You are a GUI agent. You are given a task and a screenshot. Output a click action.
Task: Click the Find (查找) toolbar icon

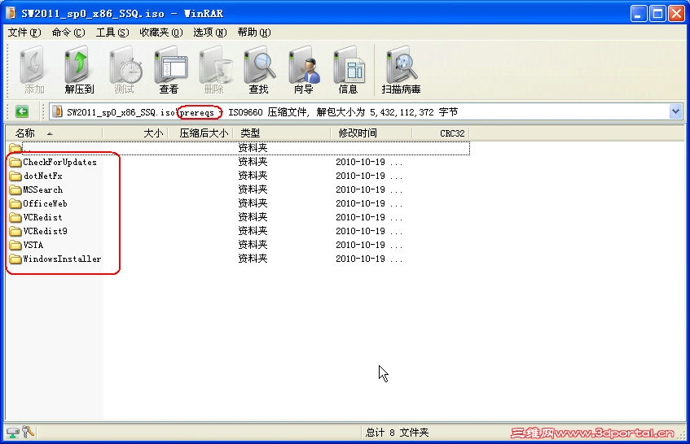tap(259, 70)
